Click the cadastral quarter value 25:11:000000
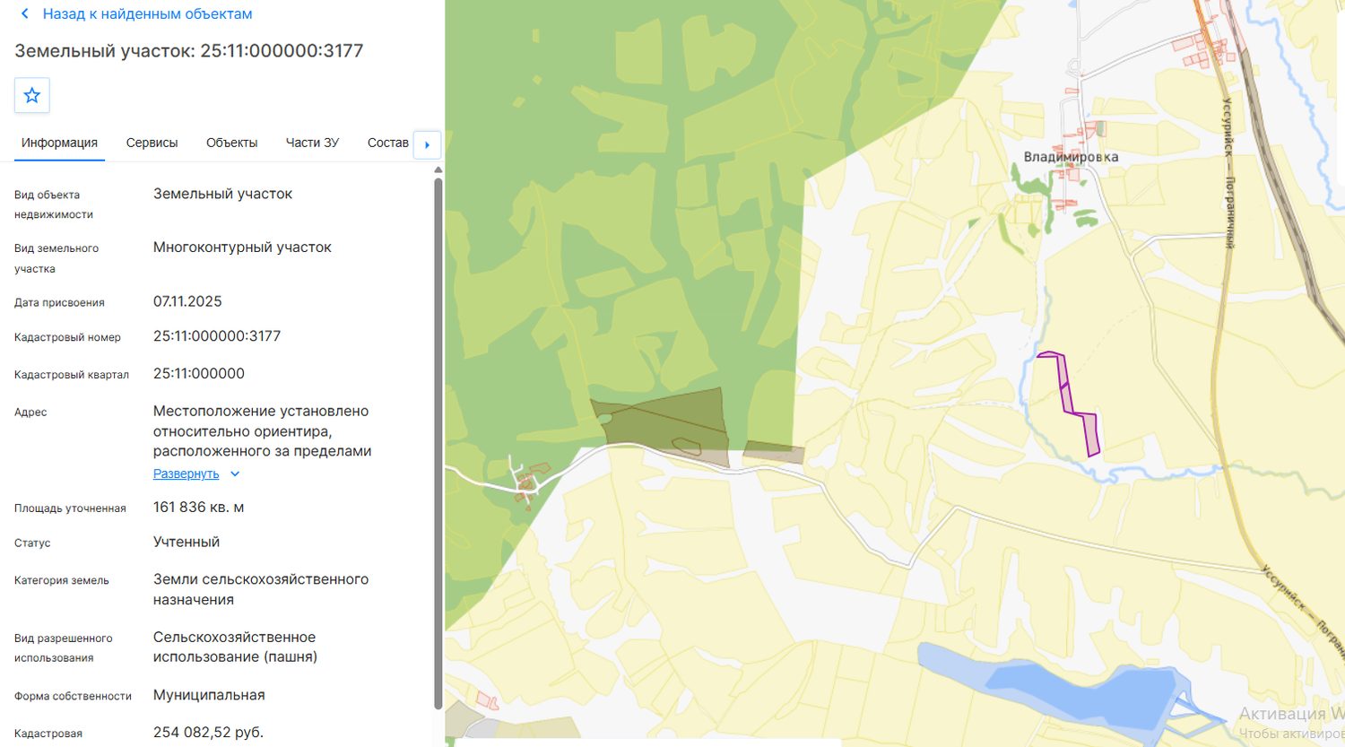1345x747 pixels. 199,373
